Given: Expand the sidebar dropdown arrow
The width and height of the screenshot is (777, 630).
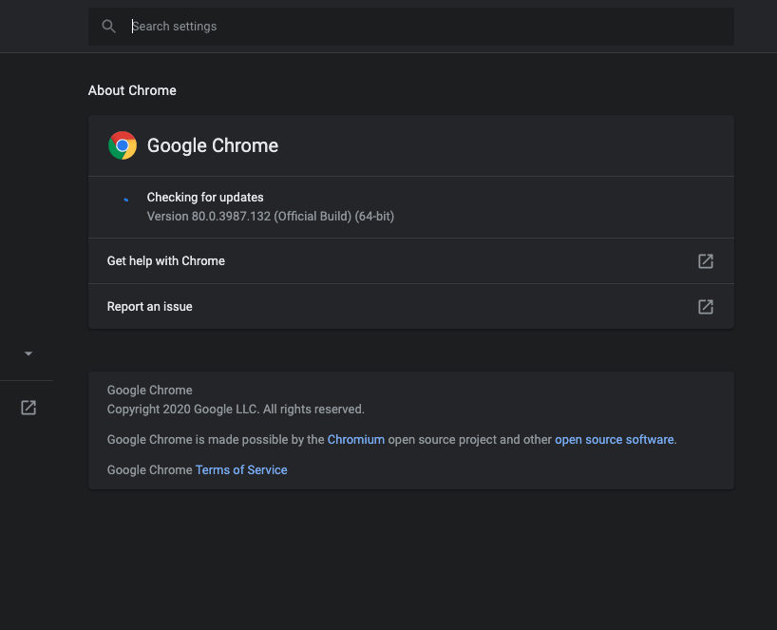Looking at the screenshot, I should click(x=28, y=353).
